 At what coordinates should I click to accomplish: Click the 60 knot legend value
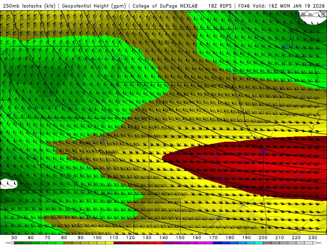[x=31, y=238]
